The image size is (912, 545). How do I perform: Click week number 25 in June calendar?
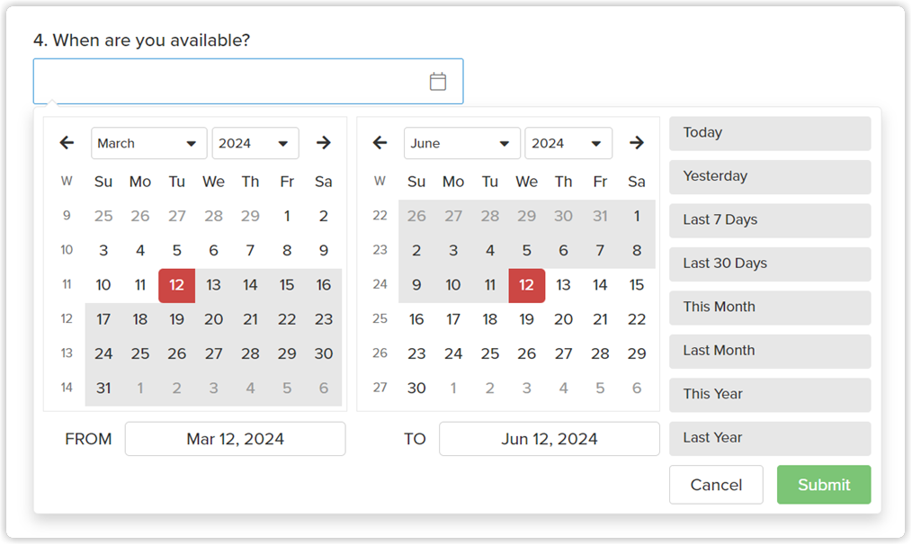[380, 318]
